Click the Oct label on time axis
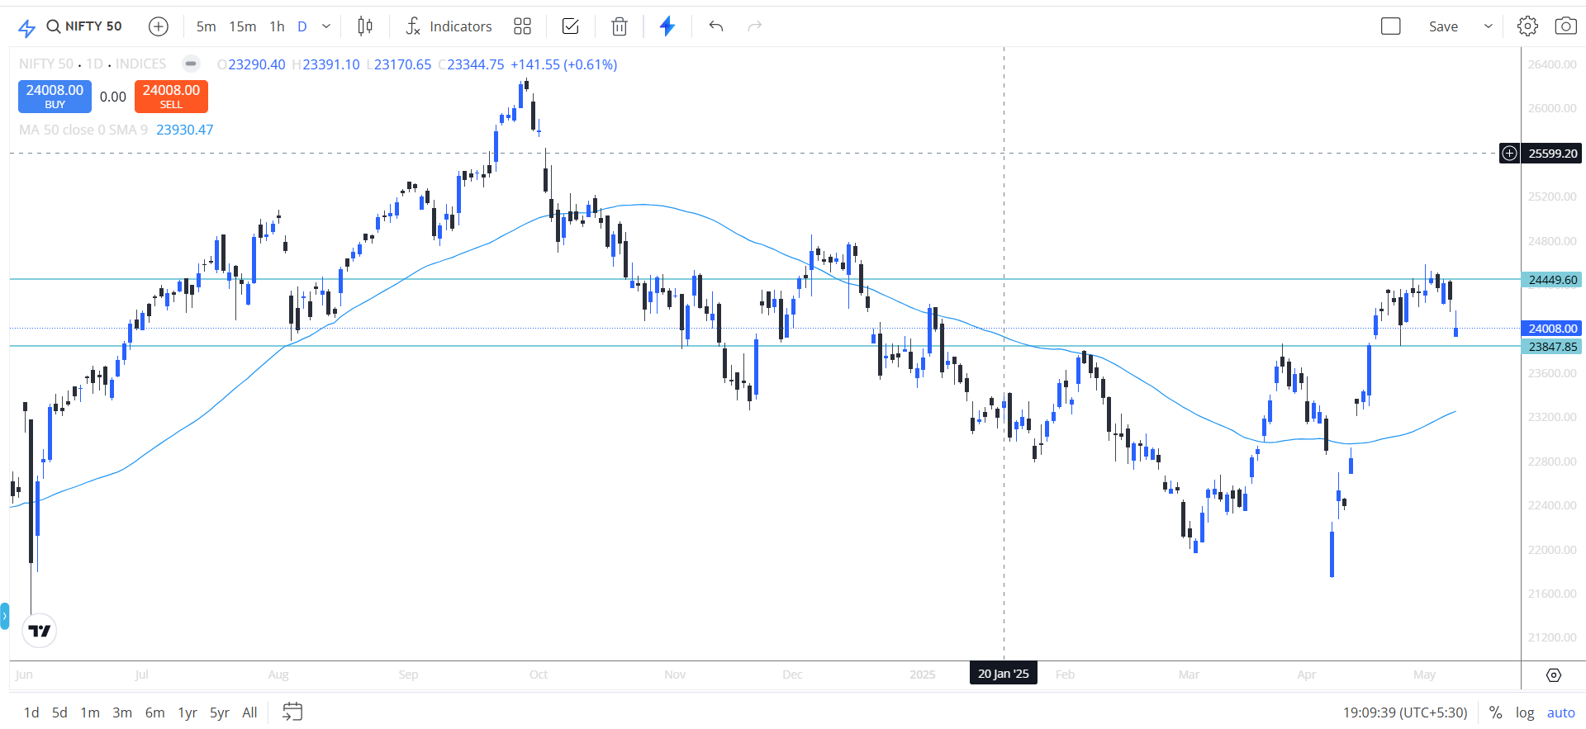Screen dimensions: 1586x729 pyautogui.click(x=539, y=675)
